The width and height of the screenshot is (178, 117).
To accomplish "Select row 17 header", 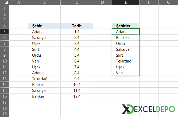I will coord(5,102).
